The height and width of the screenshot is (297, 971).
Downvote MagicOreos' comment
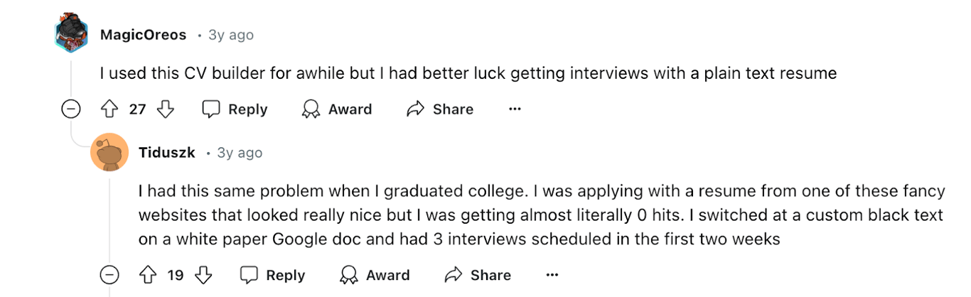[x=165, y=109]
